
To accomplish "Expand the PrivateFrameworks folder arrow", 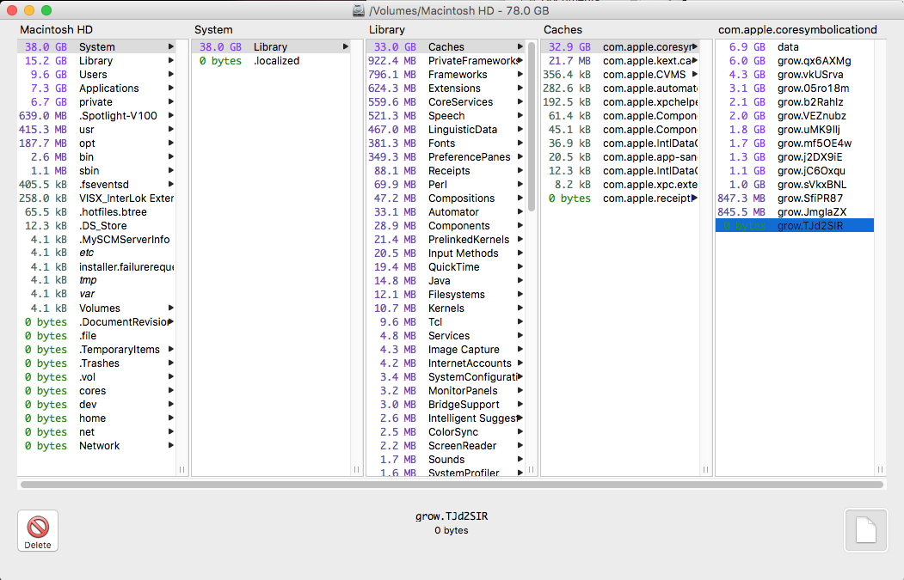I will pyautogui.click(x=520, y=60).
